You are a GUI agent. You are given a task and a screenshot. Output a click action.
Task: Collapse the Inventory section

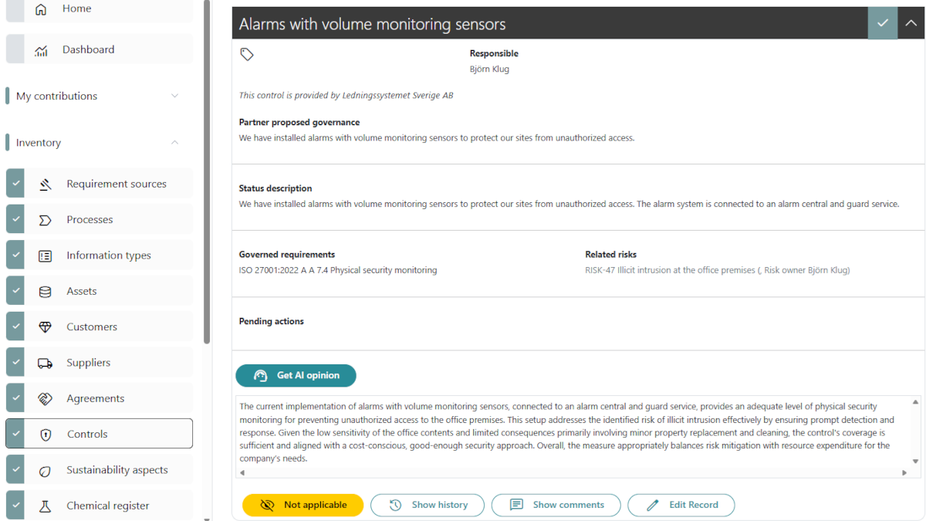[174, 143]
